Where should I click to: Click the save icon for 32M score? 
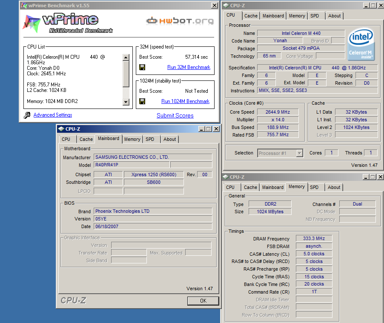coord(142,67)
